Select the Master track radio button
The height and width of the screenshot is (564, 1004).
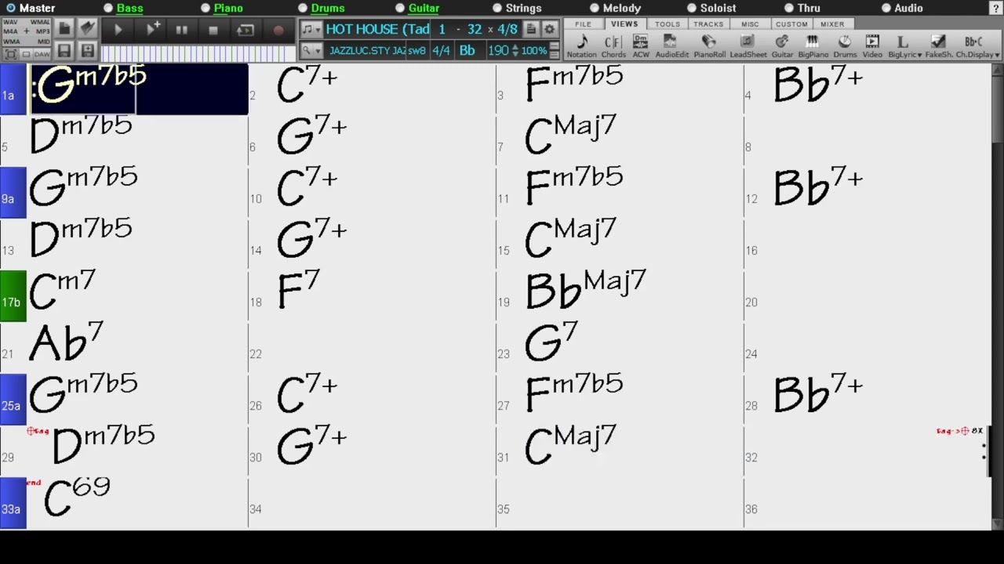[x=11, y=8]
